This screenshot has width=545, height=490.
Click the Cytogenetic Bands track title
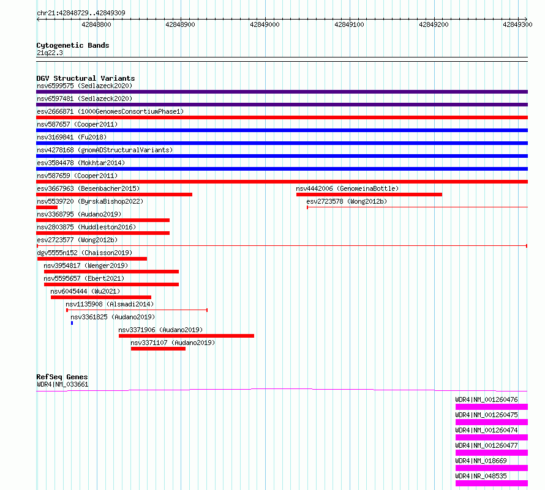[73, 45]
